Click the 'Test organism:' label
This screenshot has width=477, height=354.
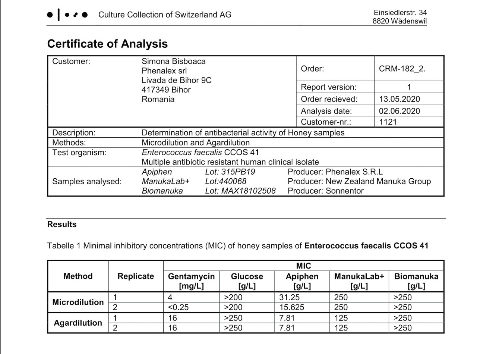(79, 153)
